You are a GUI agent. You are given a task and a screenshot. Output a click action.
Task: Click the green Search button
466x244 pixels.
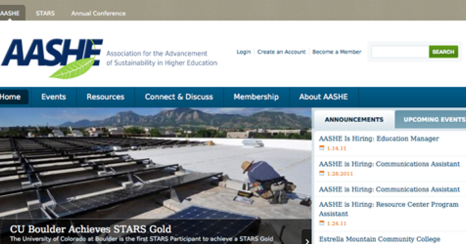click(443, 52)
